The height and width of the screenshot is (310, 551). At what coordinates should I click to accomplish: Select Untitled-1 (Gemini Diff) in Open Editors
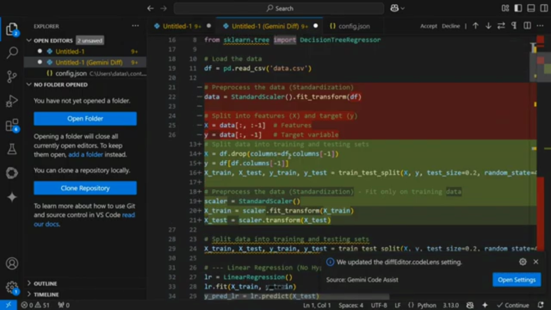(85, 62)
